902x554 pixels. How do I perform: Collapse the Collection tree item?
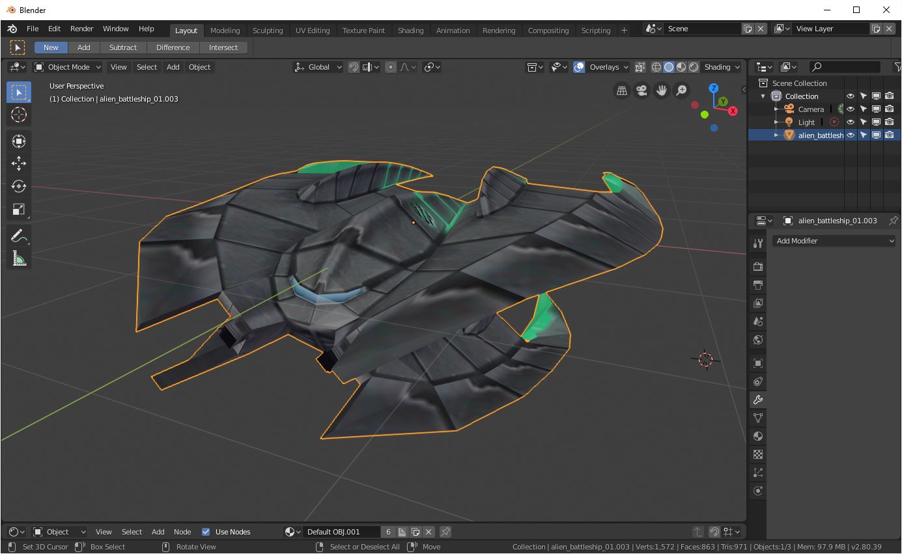click(763, 96)
